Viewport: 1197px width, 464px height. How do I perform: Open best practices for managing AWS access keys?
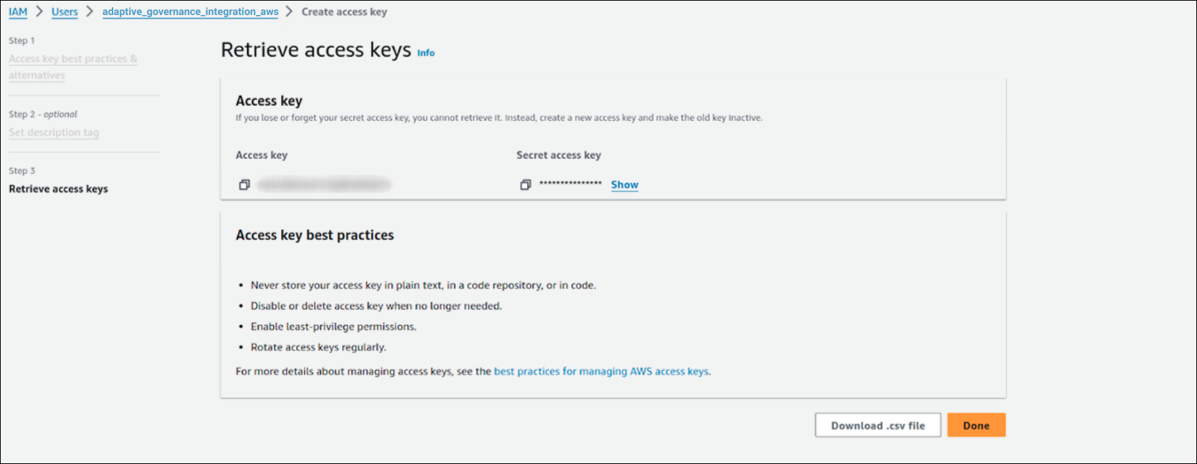point(601,371)
